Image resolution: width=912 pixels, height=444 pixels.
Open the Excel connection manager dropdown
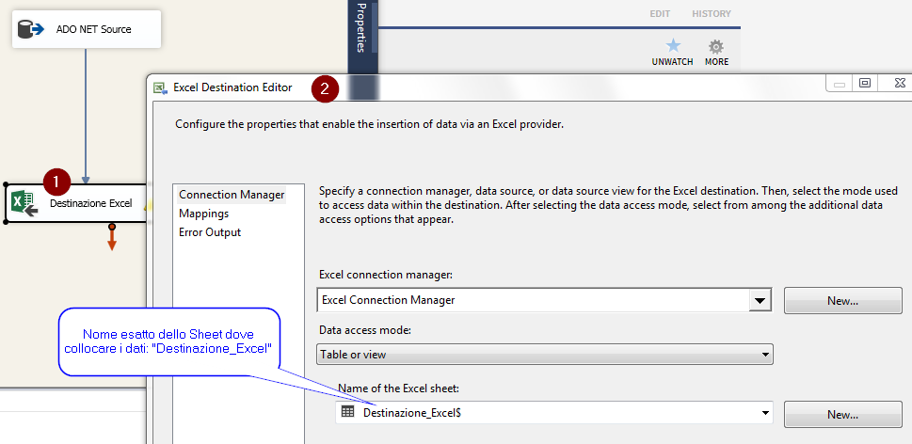pyautogui.click(x=759, y=300)
